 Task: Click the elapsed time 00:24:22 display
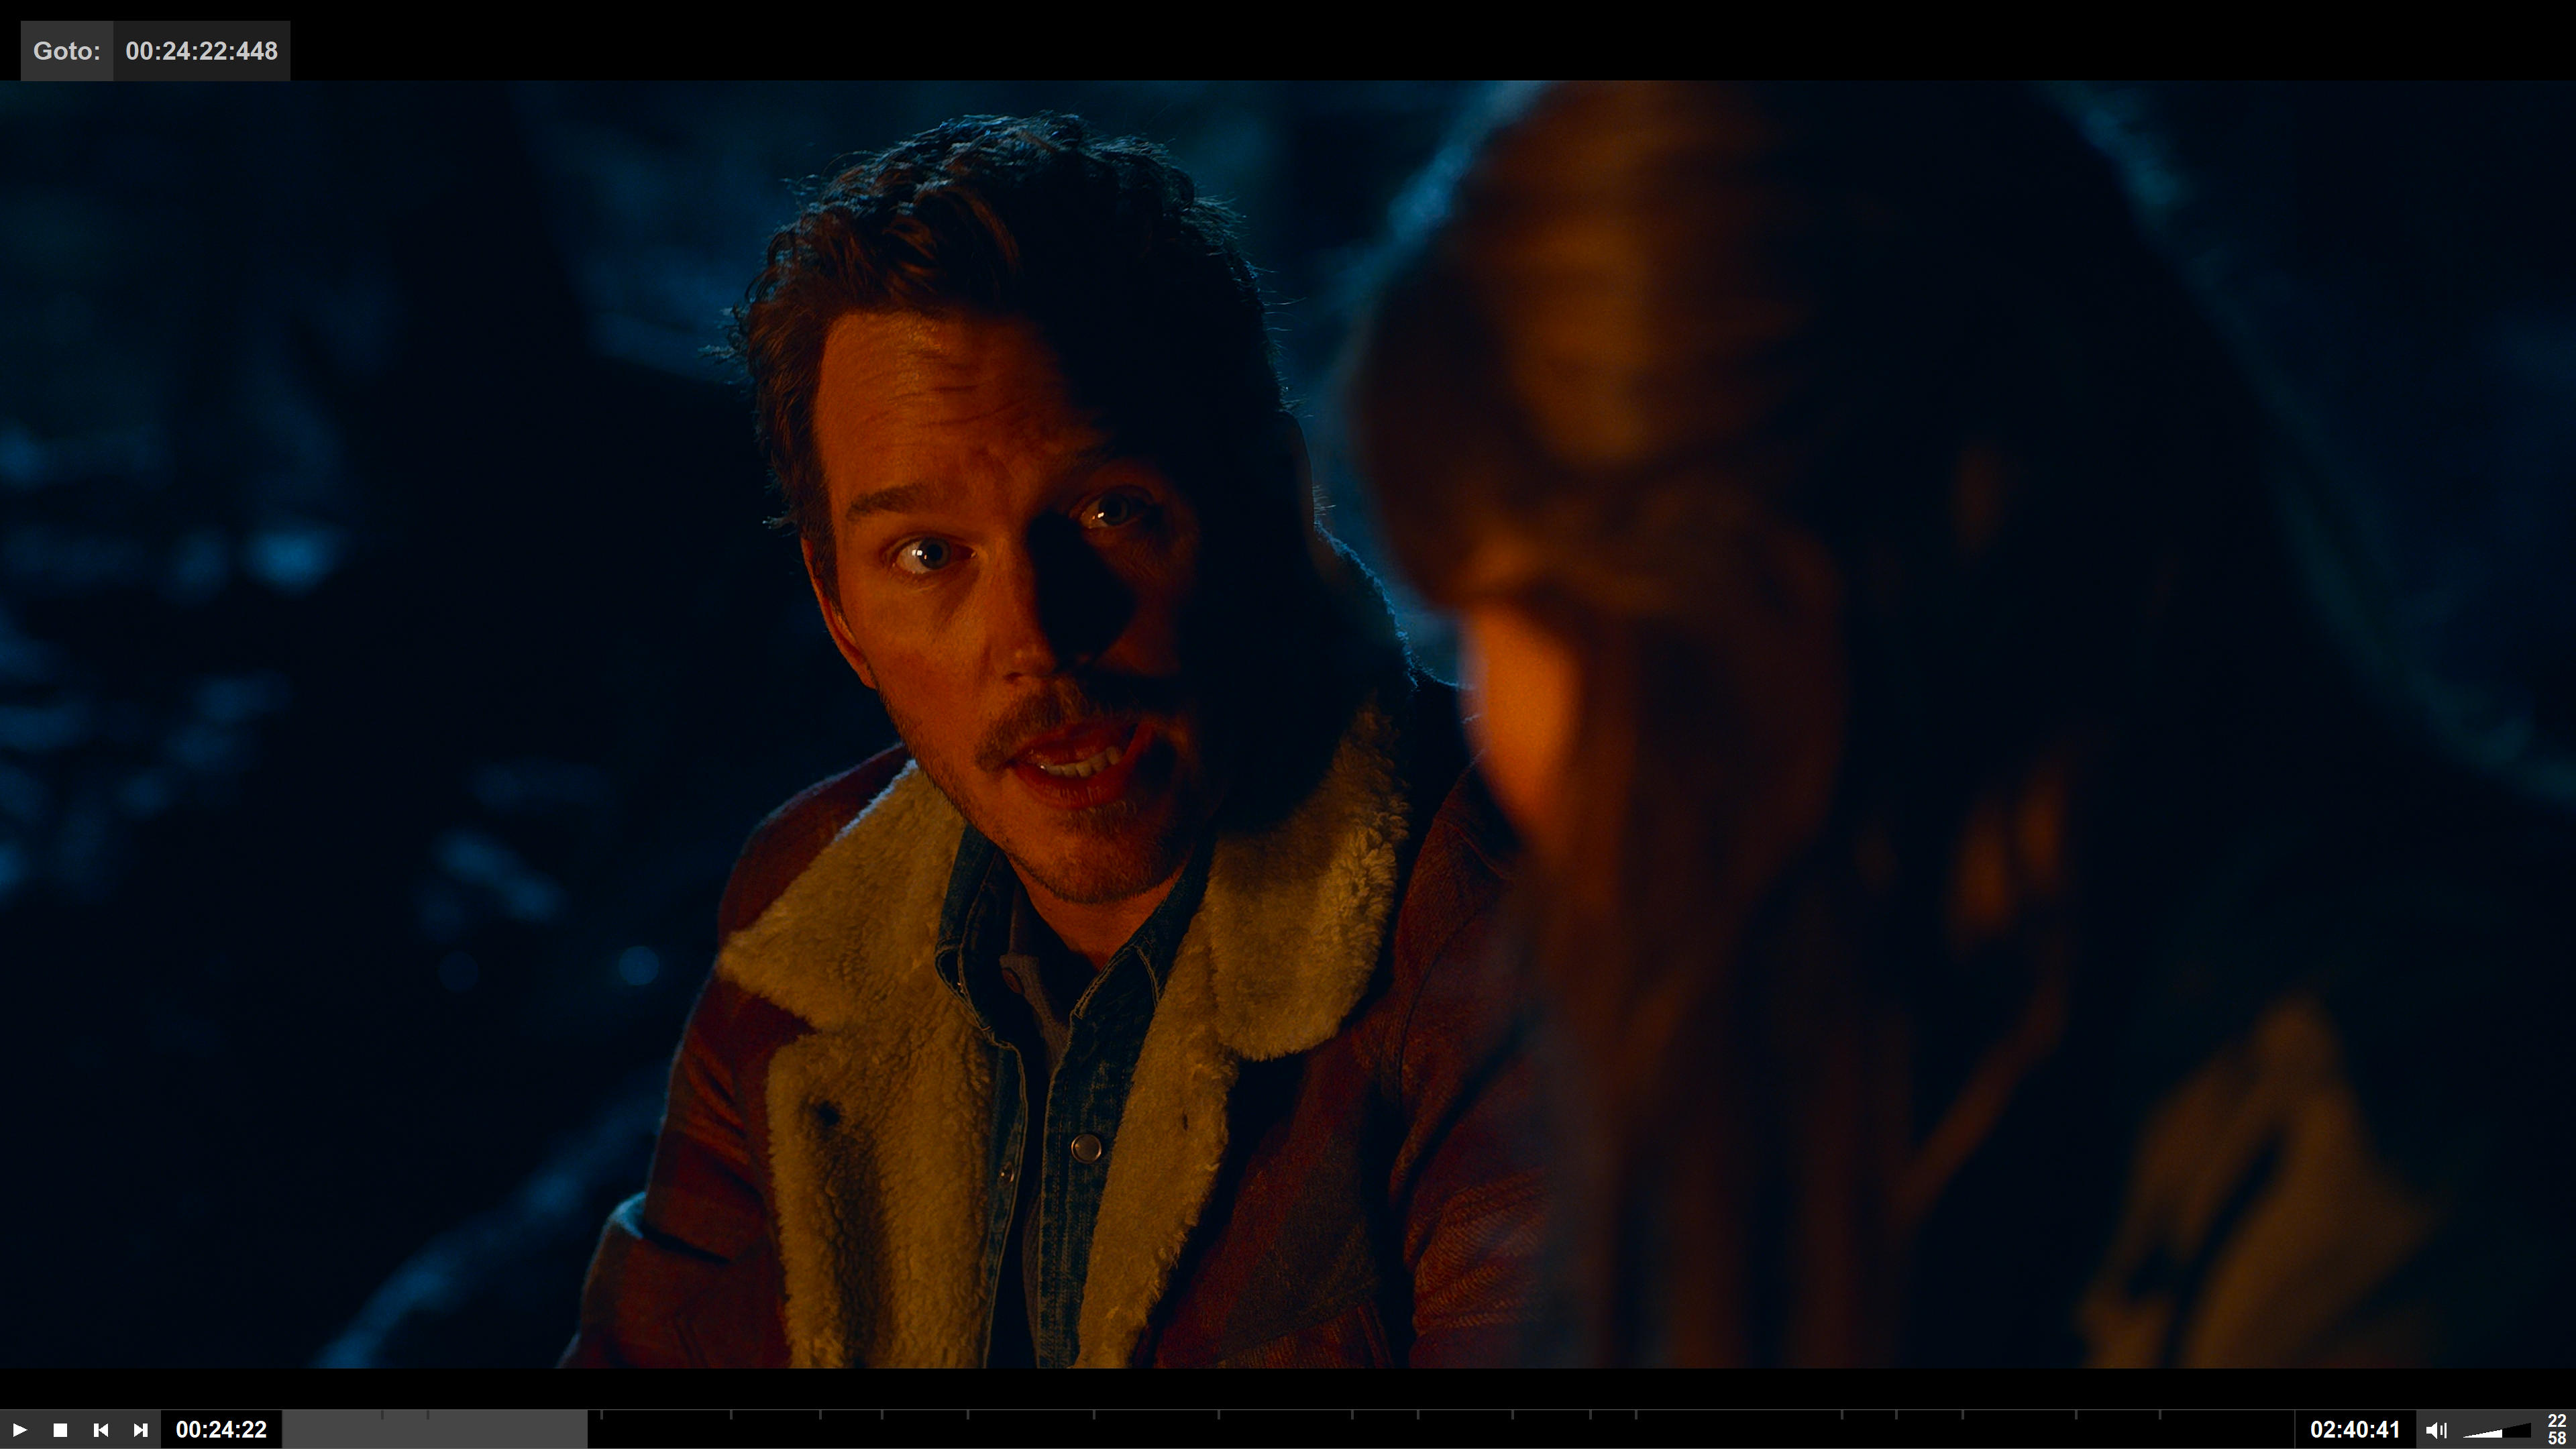tap(221, 1430)
